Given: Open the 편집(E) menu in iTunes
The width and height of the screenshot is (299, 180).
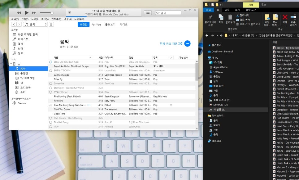Looking at the screenshot, I should (25, 19).
